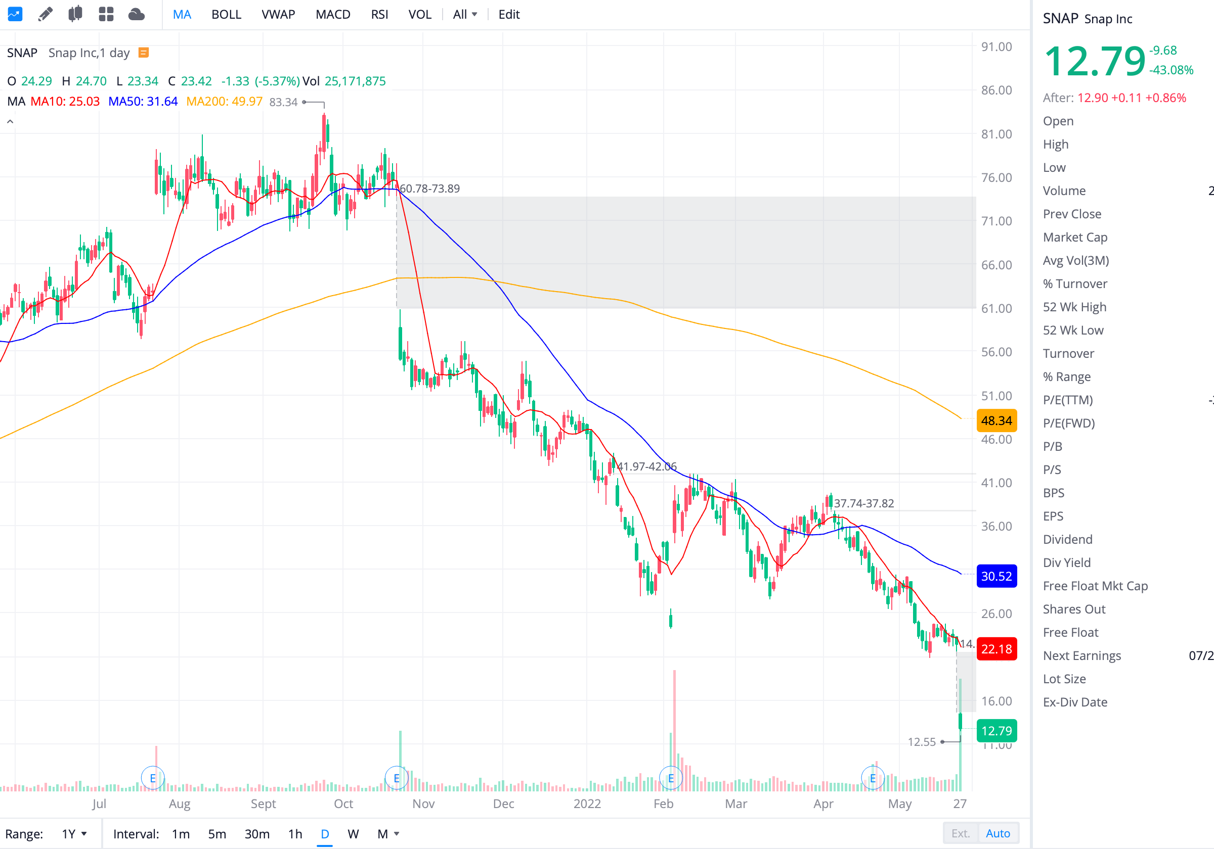Open the candlestick chart type icon
Screen dimensions: 1214x849
coord(75,14)
